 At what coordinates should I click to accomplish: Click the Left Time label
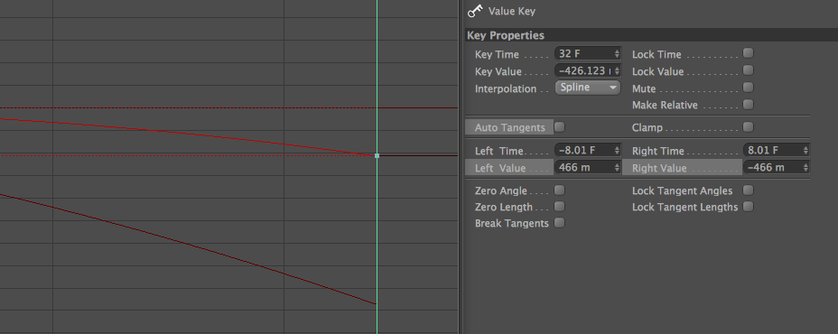tap(498, 152)
